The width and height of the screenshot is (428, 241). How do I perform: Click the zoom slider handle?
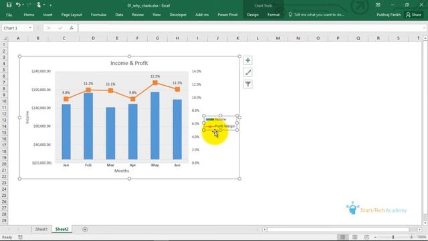click(x=393, y=237)
